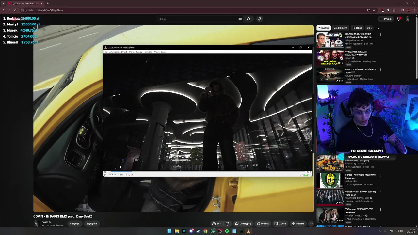Bookmark the page with star icon

[374, 10]
